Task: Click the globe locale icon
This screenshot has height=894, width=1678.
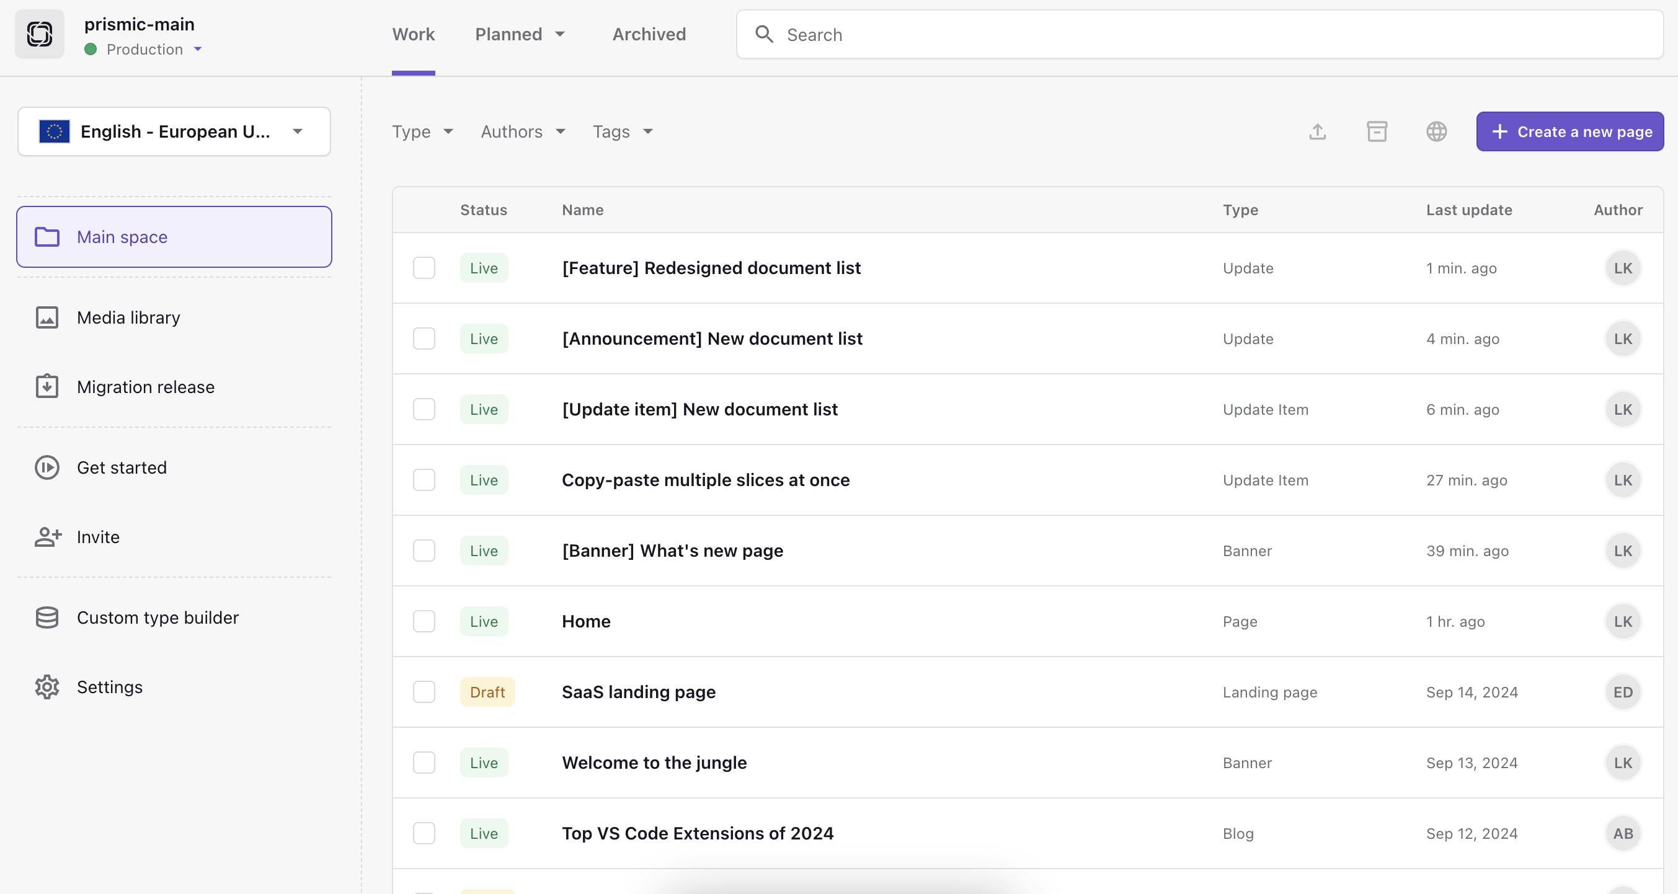Action: [x=1436, y=131]
